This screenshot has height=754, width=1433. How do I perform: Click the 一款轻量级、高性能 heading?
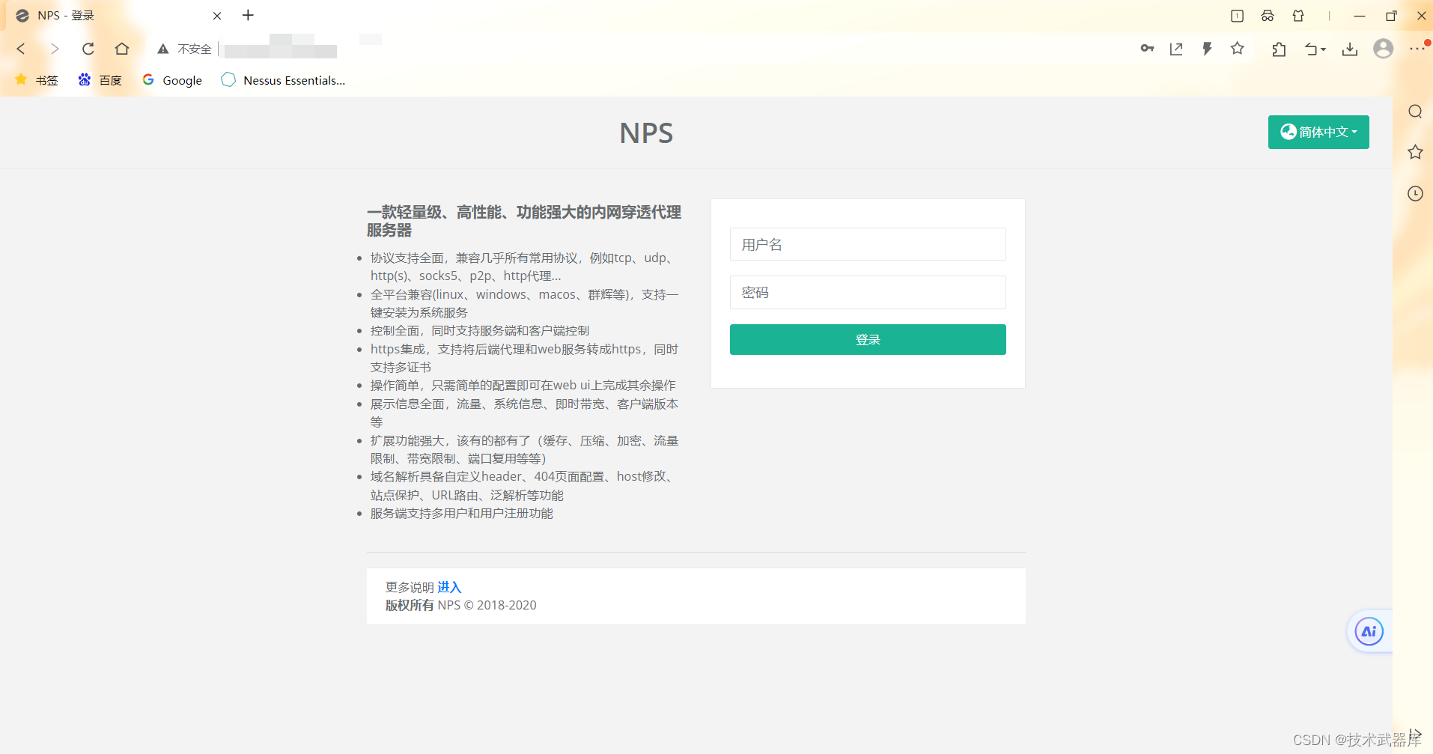coord(523,221)
